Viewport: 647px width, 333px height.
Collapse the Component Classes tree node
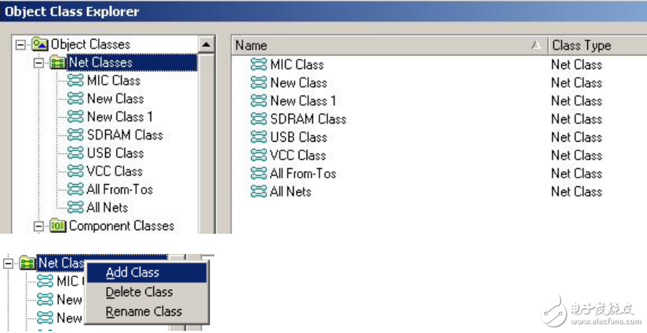[39, 226]
